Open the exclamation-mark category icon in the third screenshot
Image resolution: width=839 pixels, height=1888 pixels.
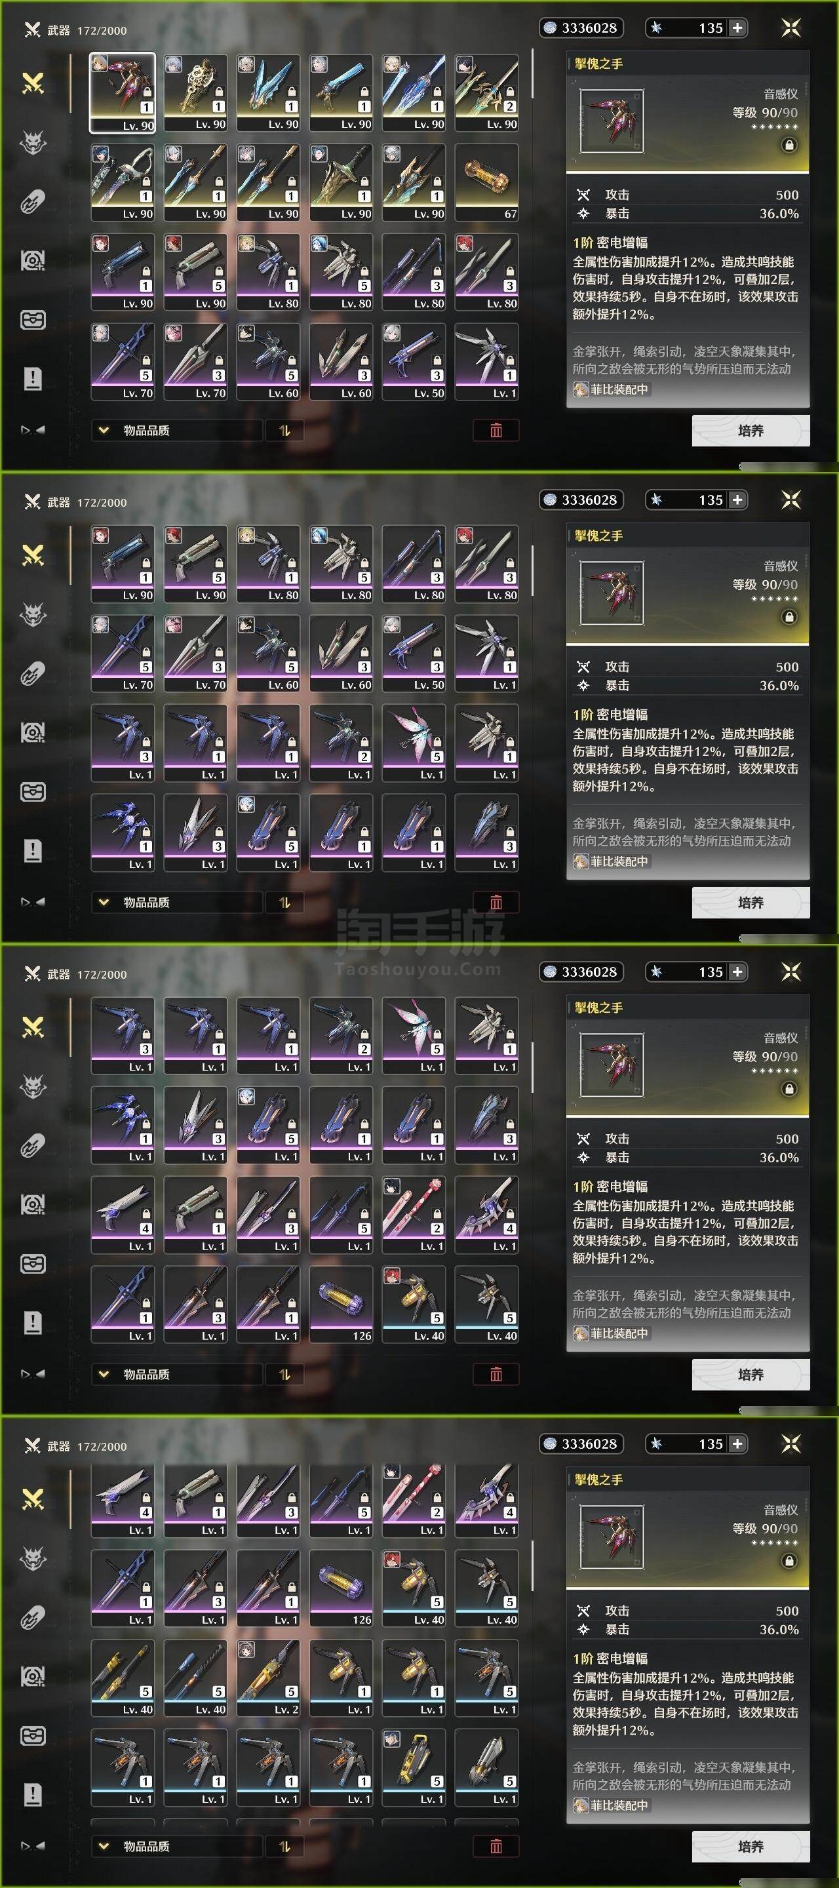(33, 1323)
